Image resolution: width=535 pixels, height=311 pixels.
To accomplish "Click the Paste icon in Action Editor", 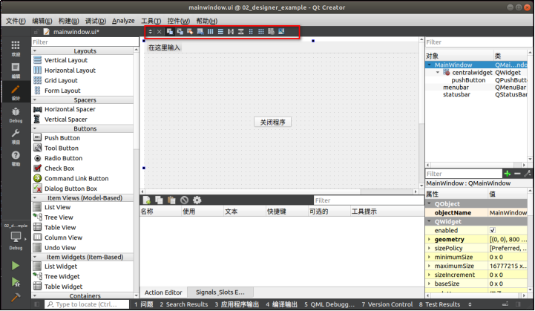I will [x=171, y=200].
